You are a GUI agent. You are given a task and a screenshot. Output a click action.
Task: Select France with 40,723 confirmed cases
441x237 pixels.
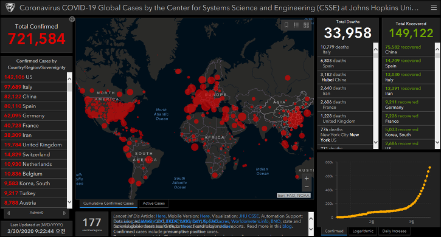pyautogui.click(x=34, y=125)
